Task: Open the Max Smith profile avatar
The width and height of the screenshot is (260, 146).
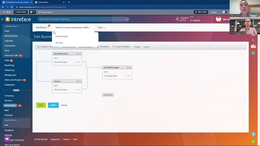Action: (x=219, y=19)
